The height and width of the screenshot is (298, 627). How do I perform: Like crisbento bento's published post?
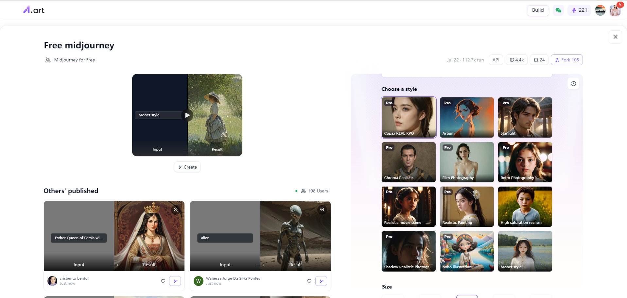pos(163,281)
